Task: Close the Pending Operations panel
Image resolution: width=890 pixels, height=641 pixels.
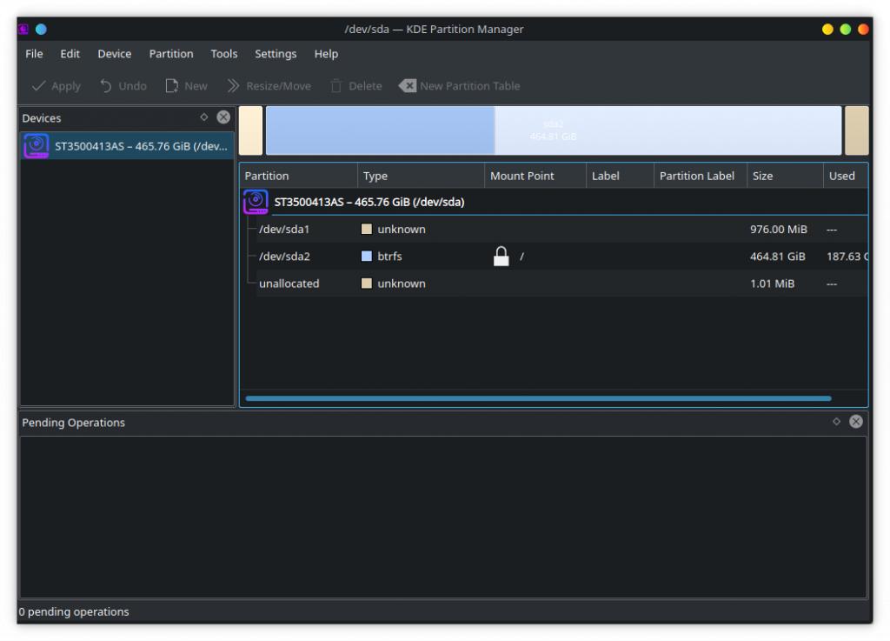Action: 856,422
